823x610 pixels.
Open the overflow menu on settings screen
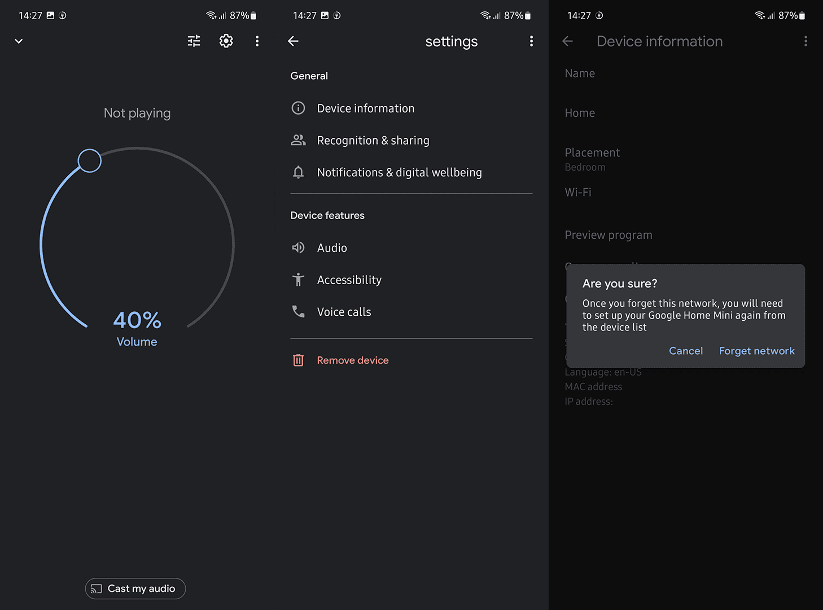point(531,41)
